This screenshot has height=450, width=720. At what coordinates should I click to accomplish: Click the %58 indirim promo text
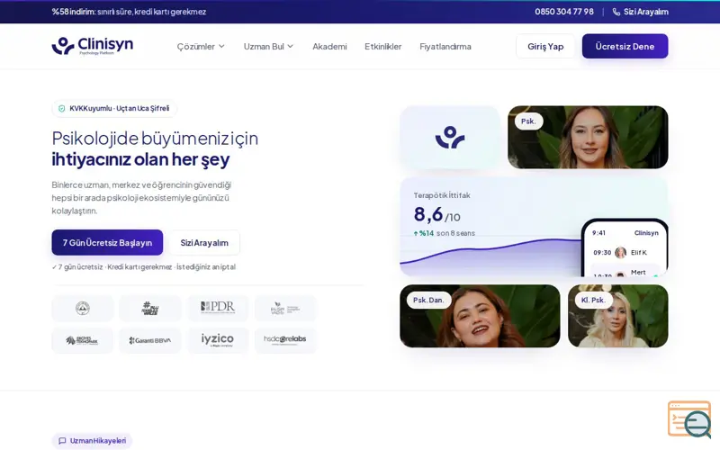click(x=129, y=12)
